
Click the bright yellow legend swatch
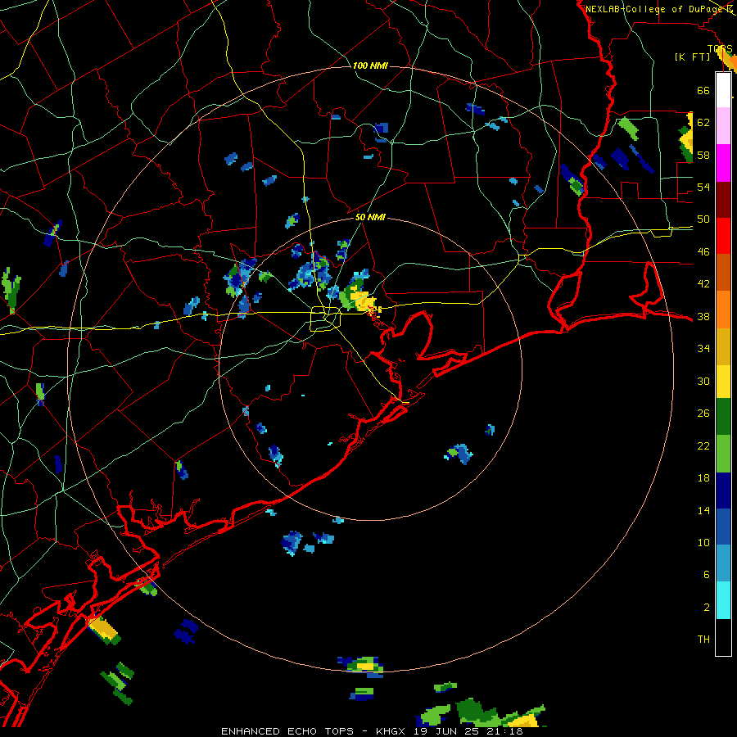click(x=723, y=382)
